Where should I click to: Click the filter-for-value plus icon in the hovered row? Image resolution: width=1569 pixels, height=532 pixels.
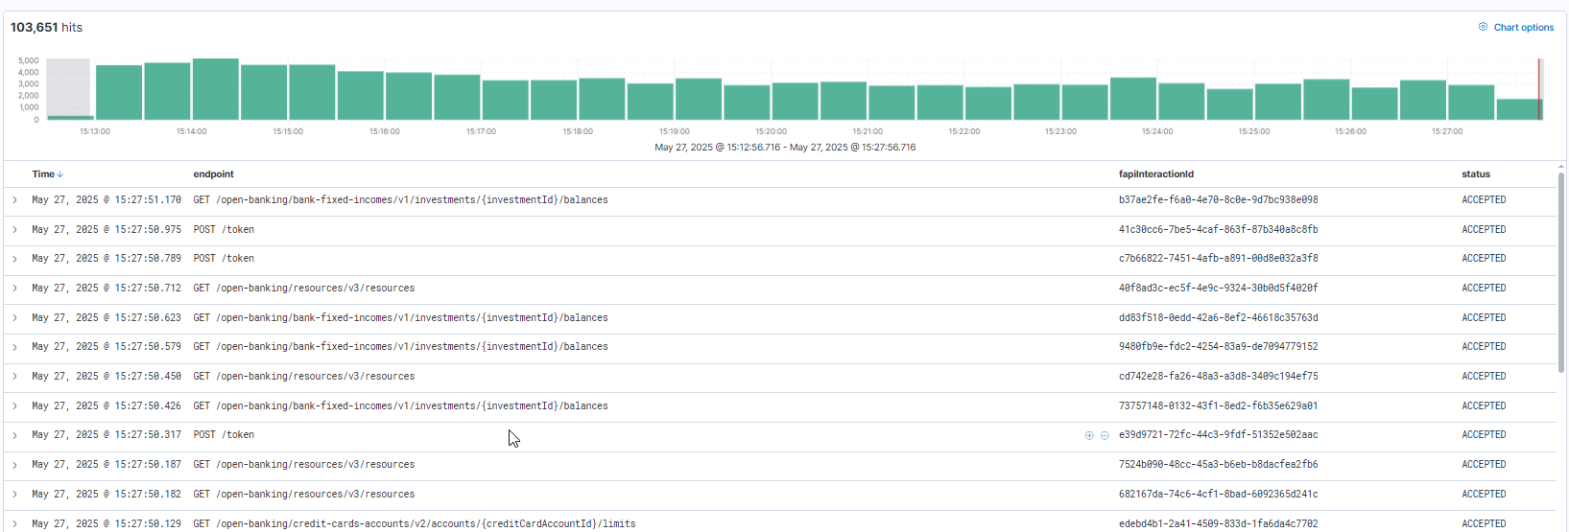[1089, 435]
